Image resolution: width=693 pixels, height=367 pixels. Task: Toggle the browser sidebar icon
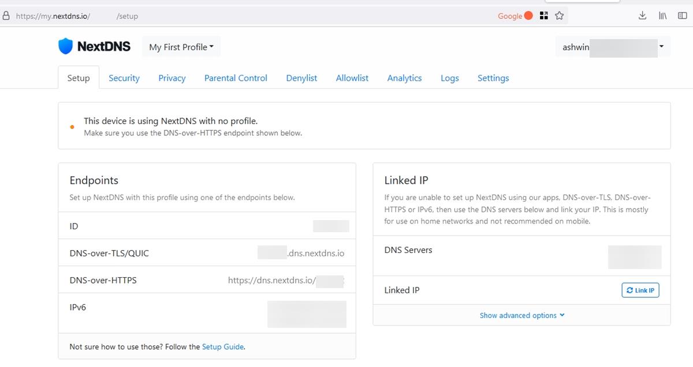click(x=682, y=16)
